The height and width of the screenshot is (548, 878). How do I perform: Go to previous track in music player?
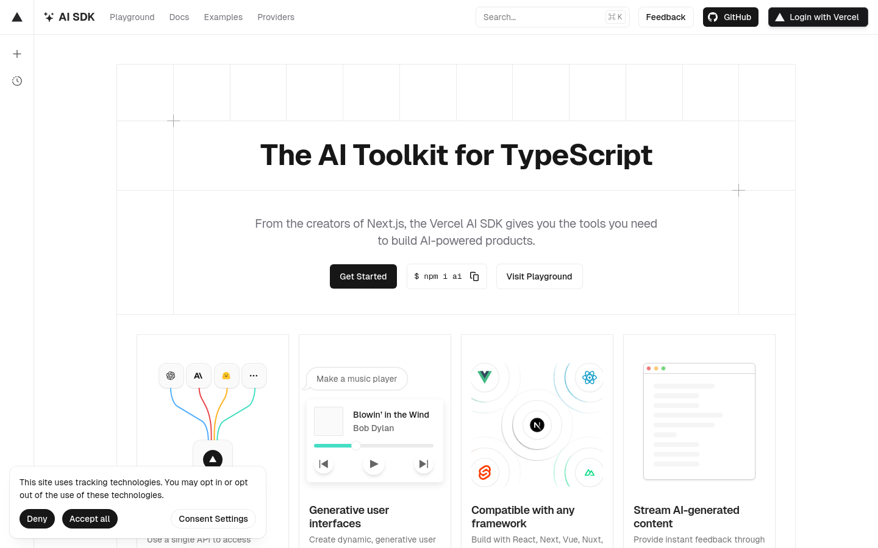click(324, 464)
